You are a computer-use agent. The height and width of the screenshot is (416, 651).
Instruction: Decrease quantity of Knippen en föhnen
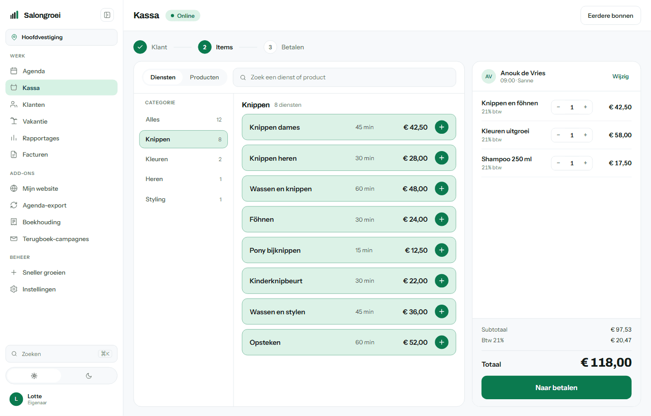point(558,107)
